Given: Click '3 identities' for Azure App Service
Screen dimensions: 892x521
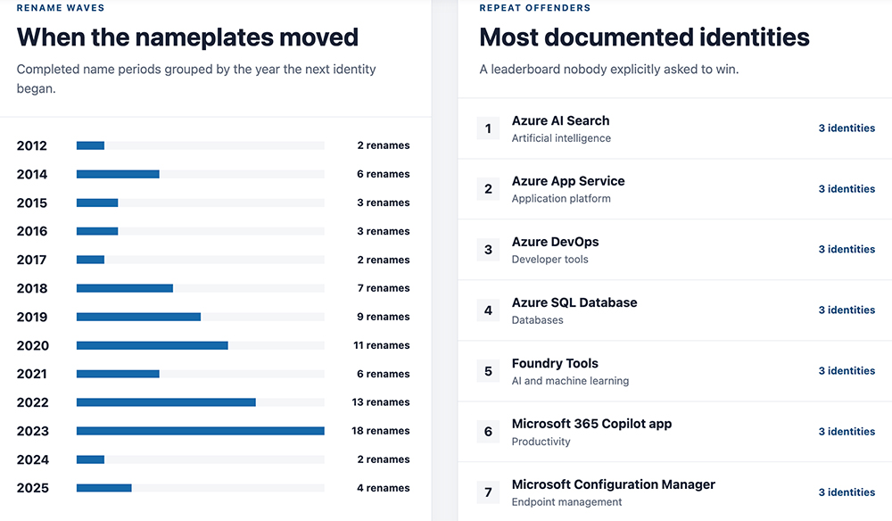Looking at the screenshot, I should (847, 189).
